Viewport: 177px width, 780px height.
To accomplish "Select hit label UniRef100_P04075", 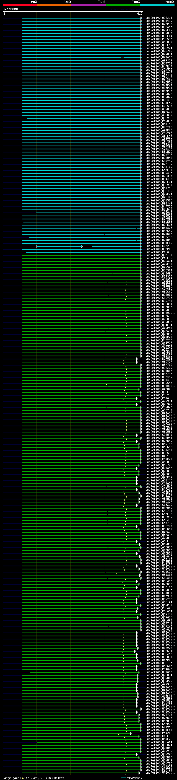I will click(159, 669).
